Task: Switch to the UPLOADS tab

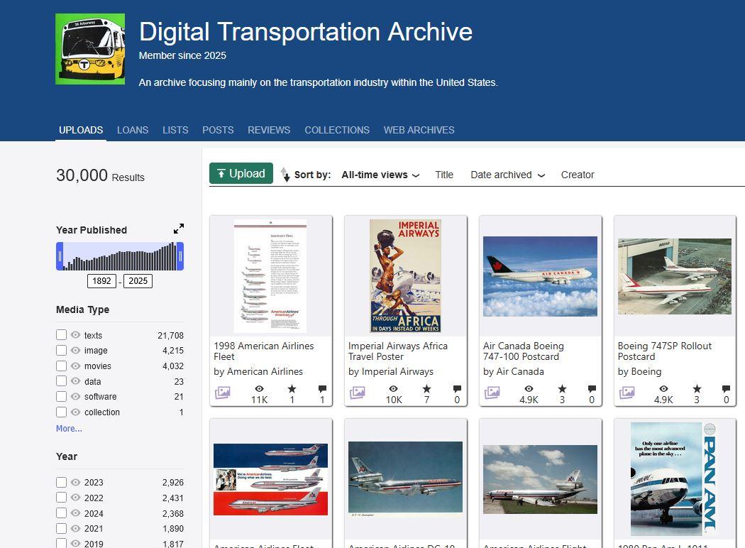Action: tap(81, 130)
